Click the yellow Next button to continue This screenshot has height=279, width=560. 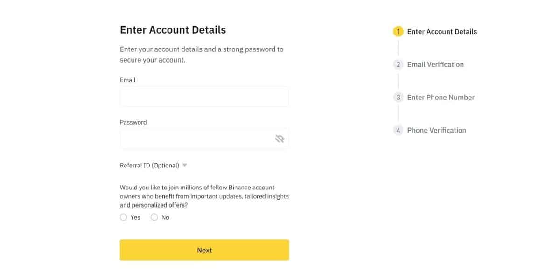(204, 250)
